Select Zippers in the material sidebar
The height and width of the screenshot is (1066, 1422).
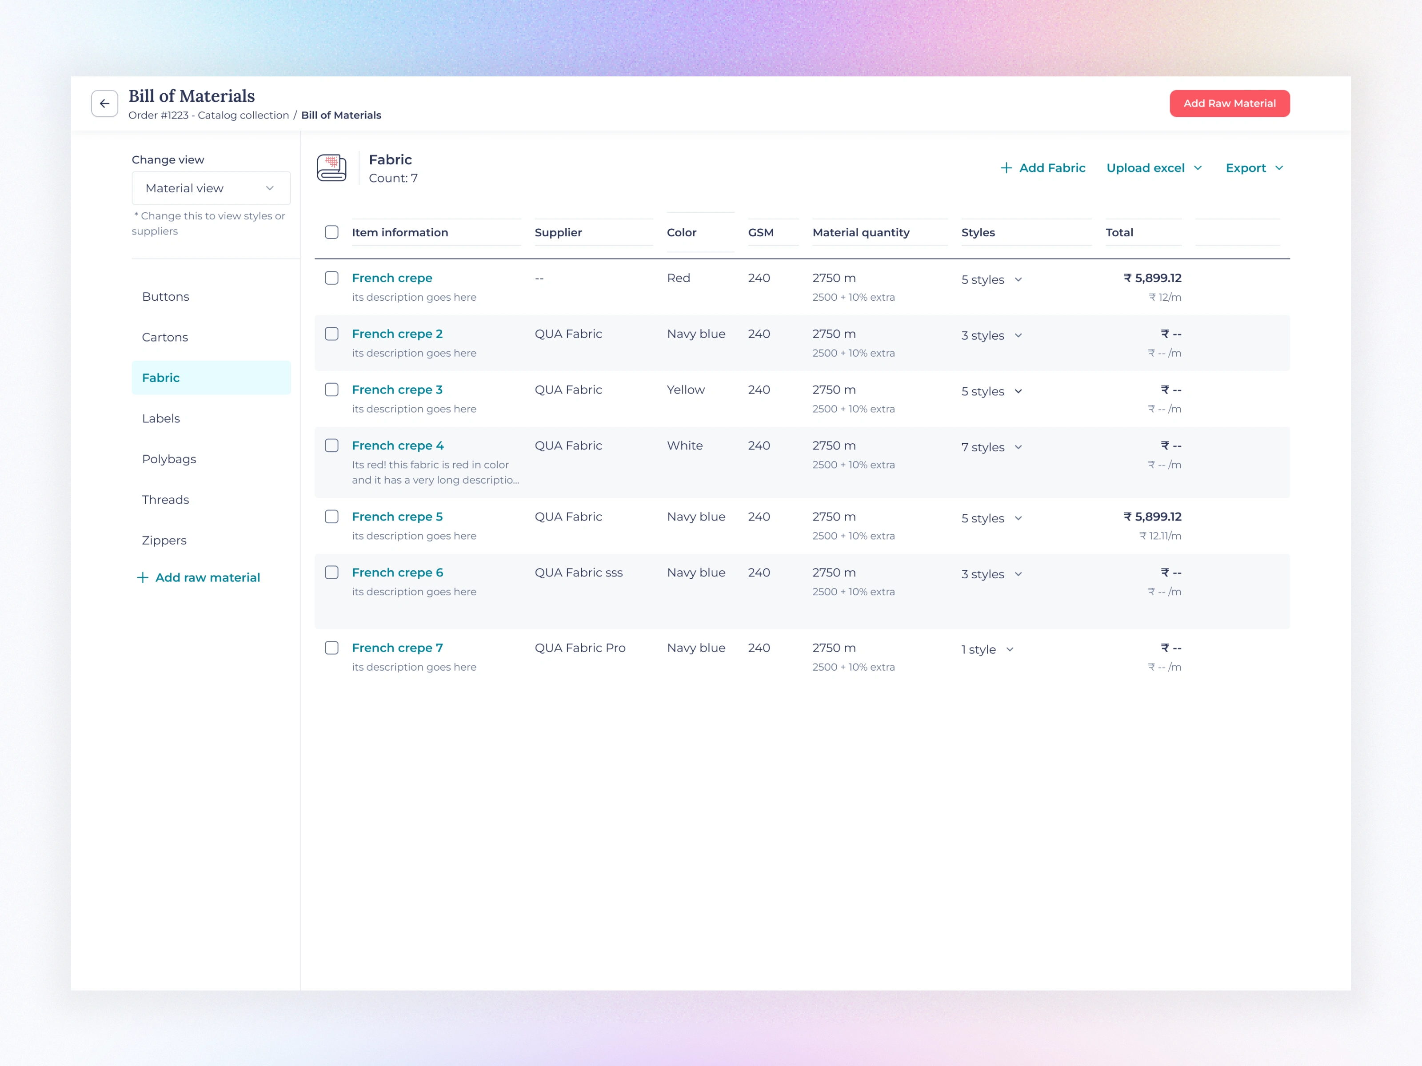tap(164, 541)
